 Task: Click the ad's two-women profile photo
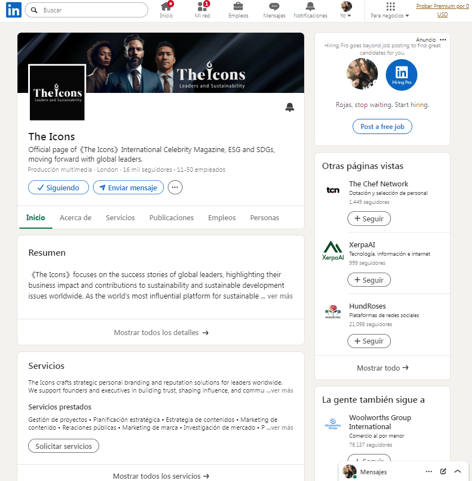click(x=362, y=74)
